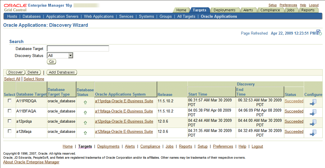Click footer Home link

tap(67, 146)
